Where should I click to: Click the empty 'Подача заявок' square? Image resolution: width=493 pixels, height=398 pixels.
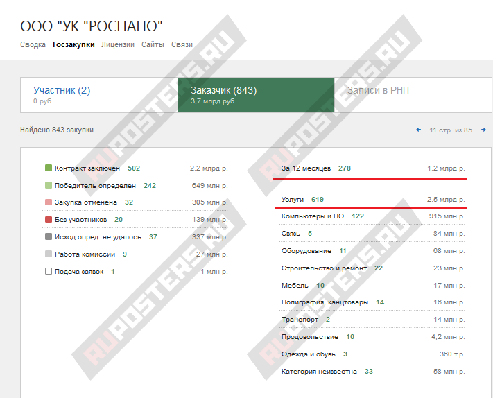pyautogui.click(x=49, y=271)
